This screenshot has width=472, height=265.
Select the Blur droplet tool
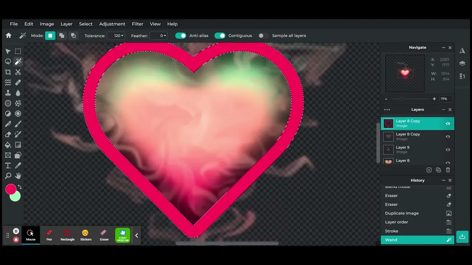click(x=18, y=93)
